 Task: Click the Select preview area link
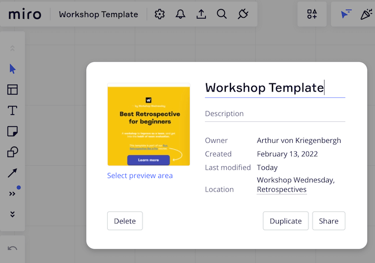click(x=140, y=176)
